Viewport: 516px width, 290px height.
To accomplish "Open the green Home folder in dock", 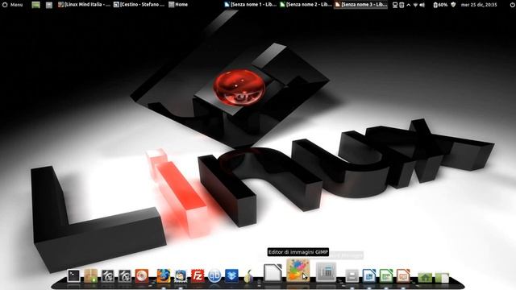I will point(425,277).
